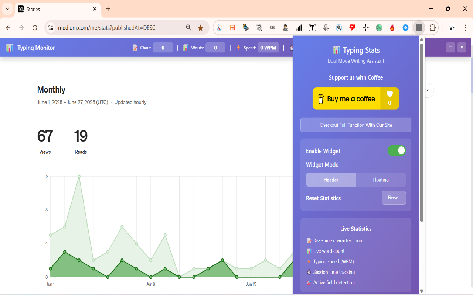Click the Jun 2 Reads data point at 3
The image size is (473, 295).
click(x=65, y=252)
